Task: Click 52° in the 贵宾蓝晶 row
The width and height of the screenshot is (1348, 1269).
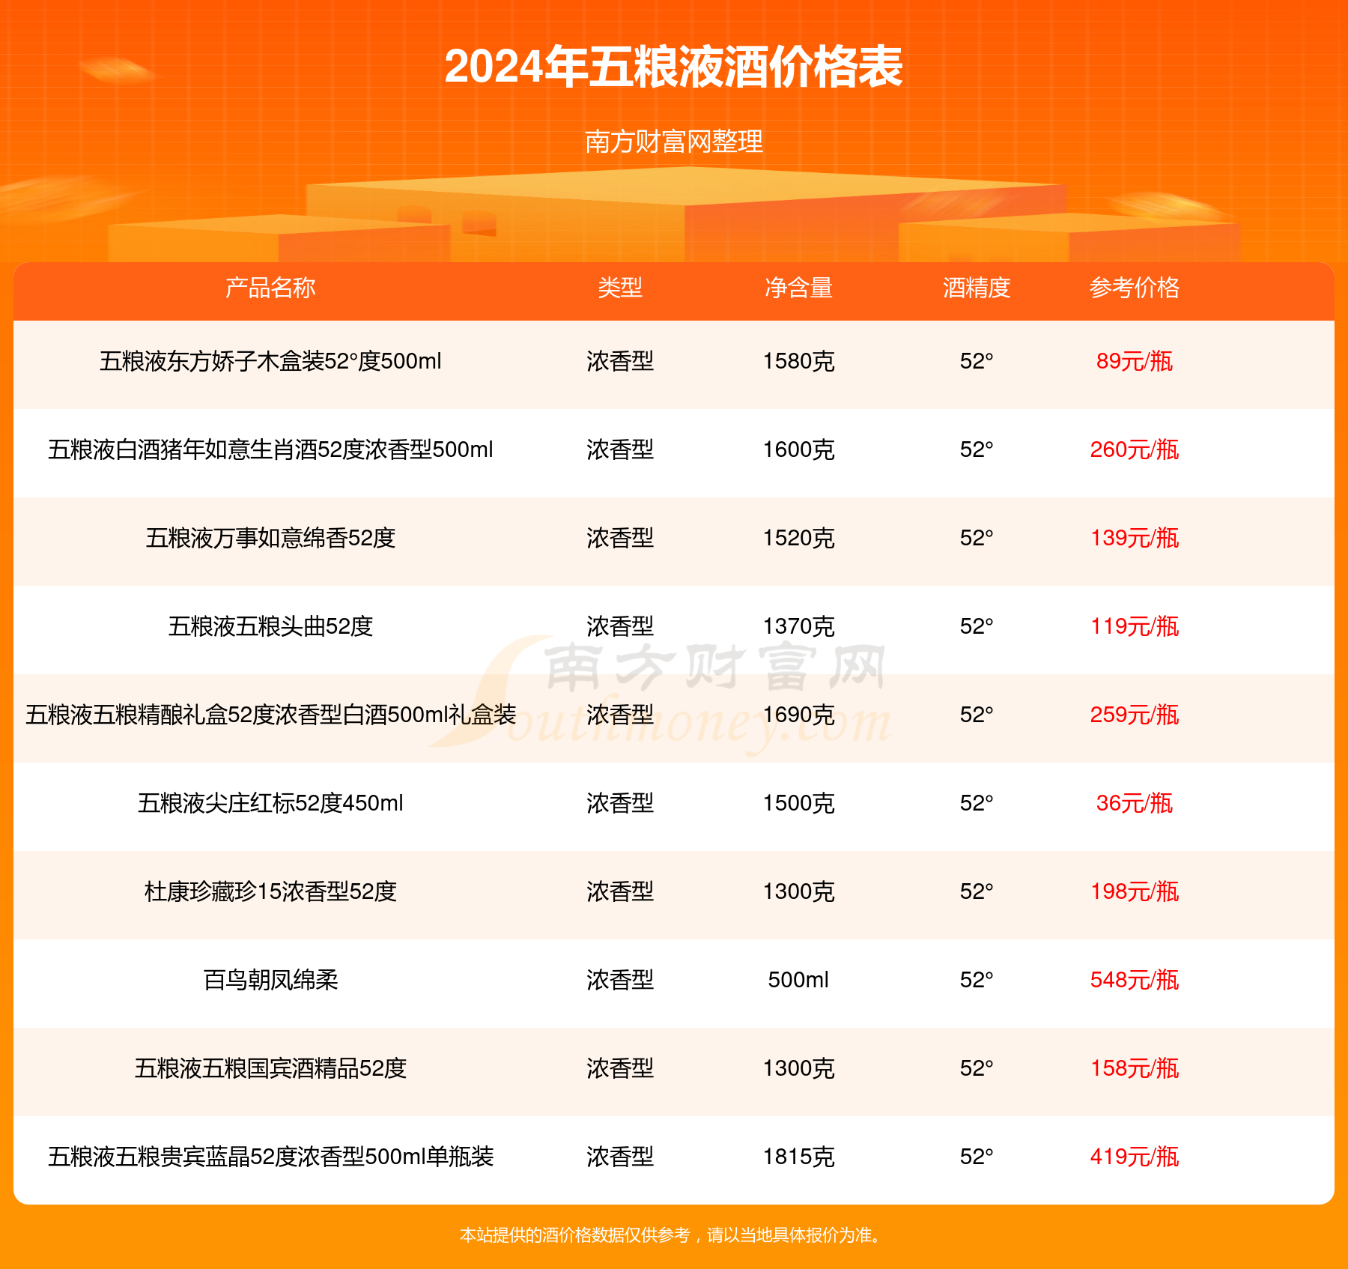Action: (x=977, y=1157)
